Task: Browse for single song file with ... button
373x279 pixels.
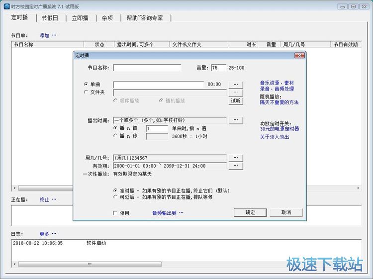Action: [x=236, y=85]
